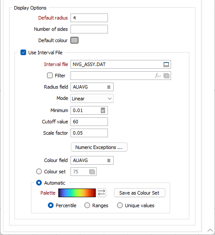
Task: Open the Filter form list icon
Action: [166, 76]
